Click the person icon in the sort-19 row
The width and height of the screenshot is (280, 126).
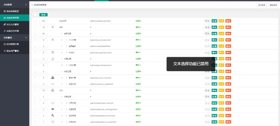(53, 27)
